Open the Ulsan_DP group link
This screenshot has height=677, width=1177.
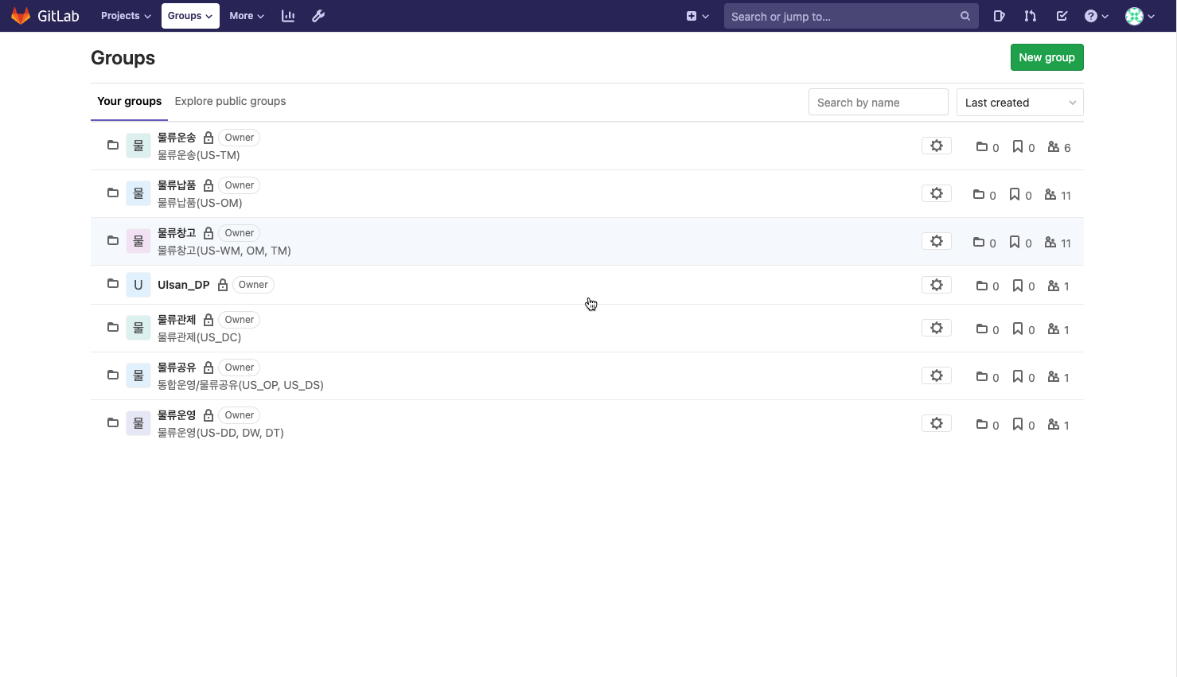pos(184,285)
